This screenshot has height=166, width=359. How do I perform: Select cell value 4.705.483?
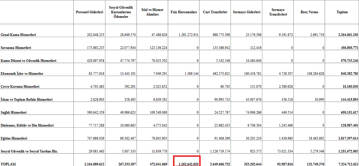coord(97,87)
